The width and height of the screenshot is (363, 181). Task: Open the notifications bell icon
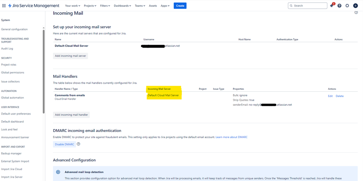click(x=332, y=6)
